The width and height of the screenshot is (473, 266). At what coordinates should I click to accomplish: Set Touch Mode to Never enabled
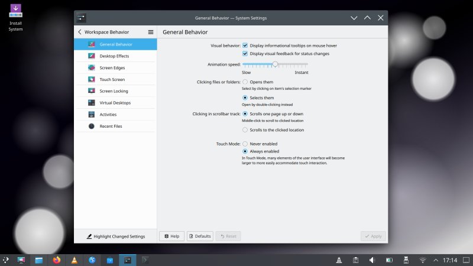point(245,144)
